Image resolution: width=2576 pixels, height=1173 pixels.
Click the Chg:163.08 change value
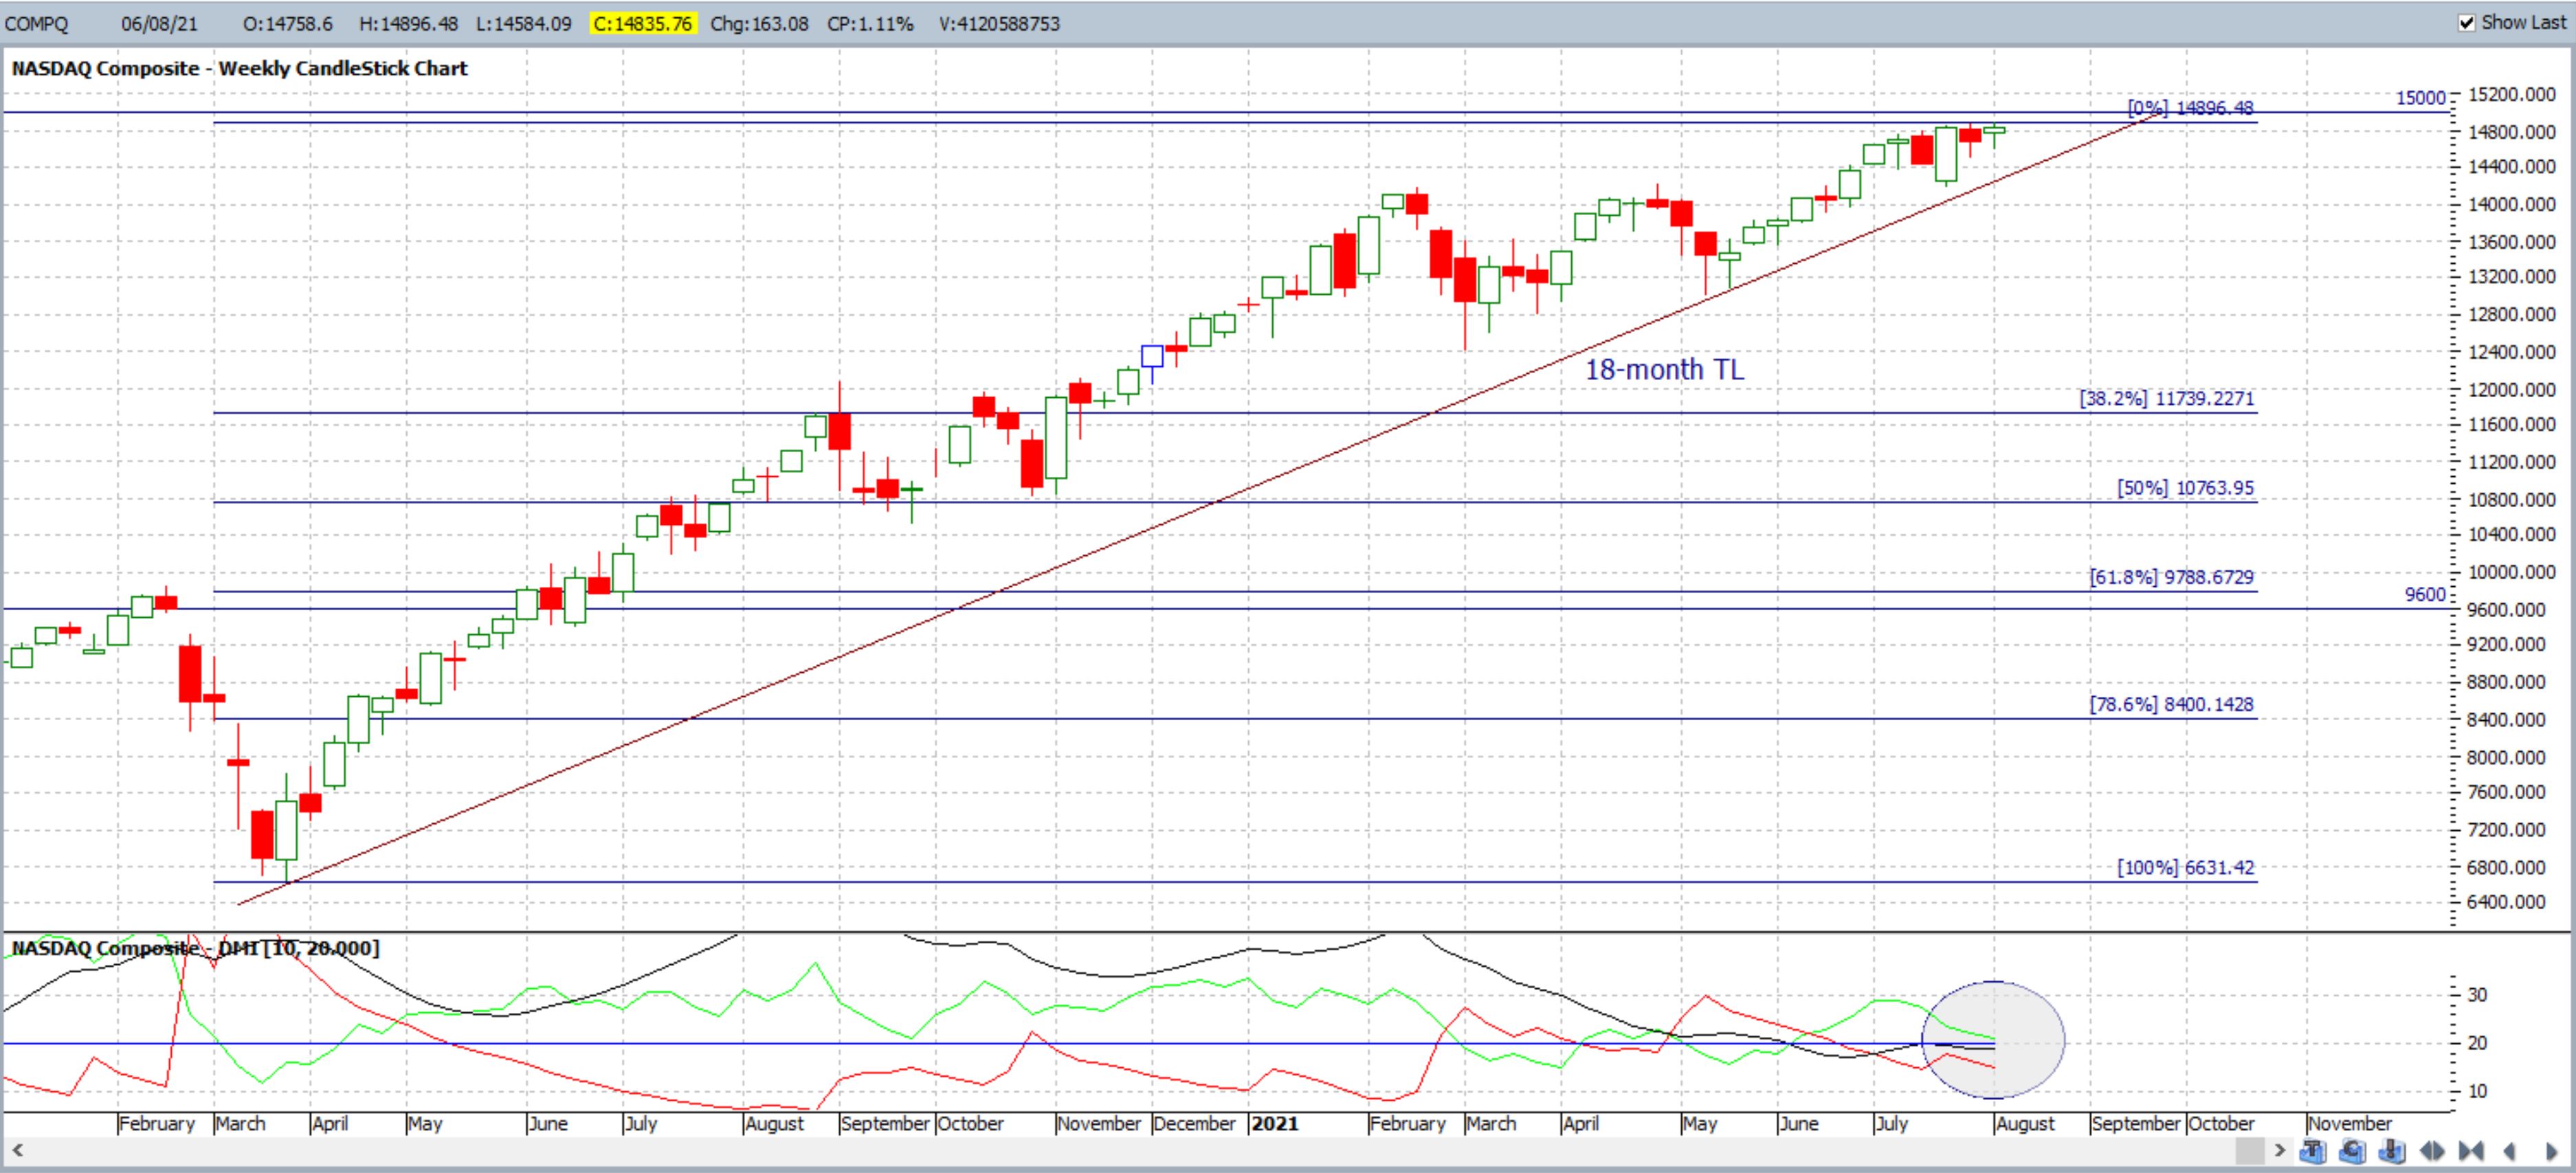click(759, 23)
